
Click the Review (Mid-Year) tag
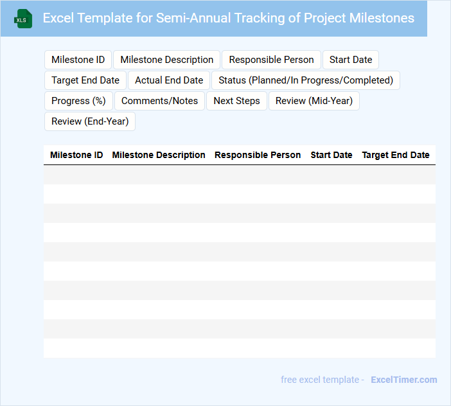314,101
